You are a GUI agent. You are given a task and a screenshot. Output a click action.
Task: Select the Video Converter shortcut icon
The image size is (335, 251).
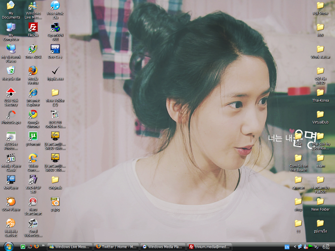pyautogui.click(x=33, y=162)
